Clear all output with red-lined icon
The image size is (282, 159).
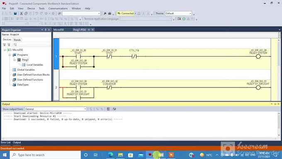108,109
